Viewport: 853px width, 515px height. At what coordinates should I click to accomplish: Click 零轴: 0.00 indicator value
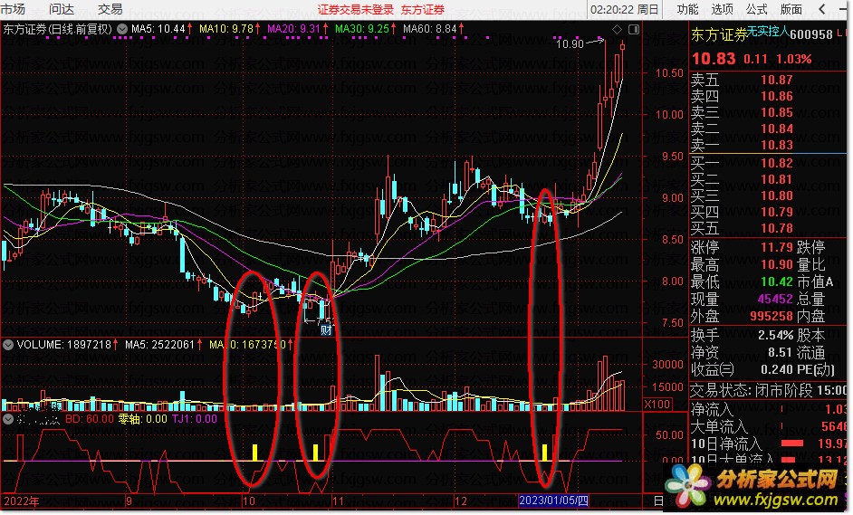coord(142,419)
